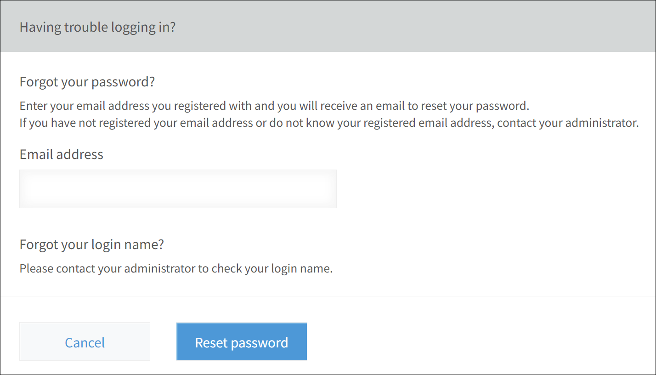Click the gray dialog title bar

[x=328, y=26]
